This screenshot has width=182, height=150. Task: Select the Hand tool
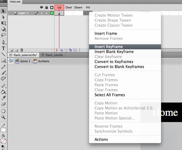pos(3,111)
